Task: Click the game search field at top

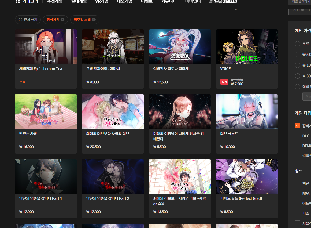Action: click(x=299, y=2)
